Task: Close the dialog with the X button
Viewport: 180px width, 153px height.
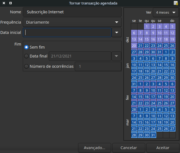Action: click(x=3, y=3)
